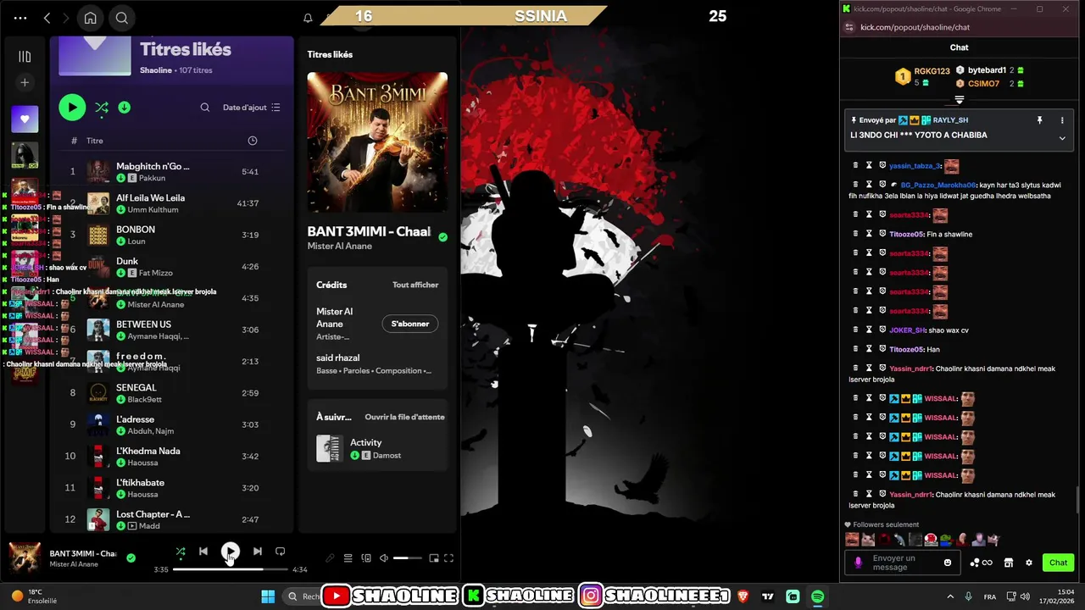Open the emoji picker in chat input
Viewport: 1085px width, 610px height.
pyautogui.click(x=948, y=563)
